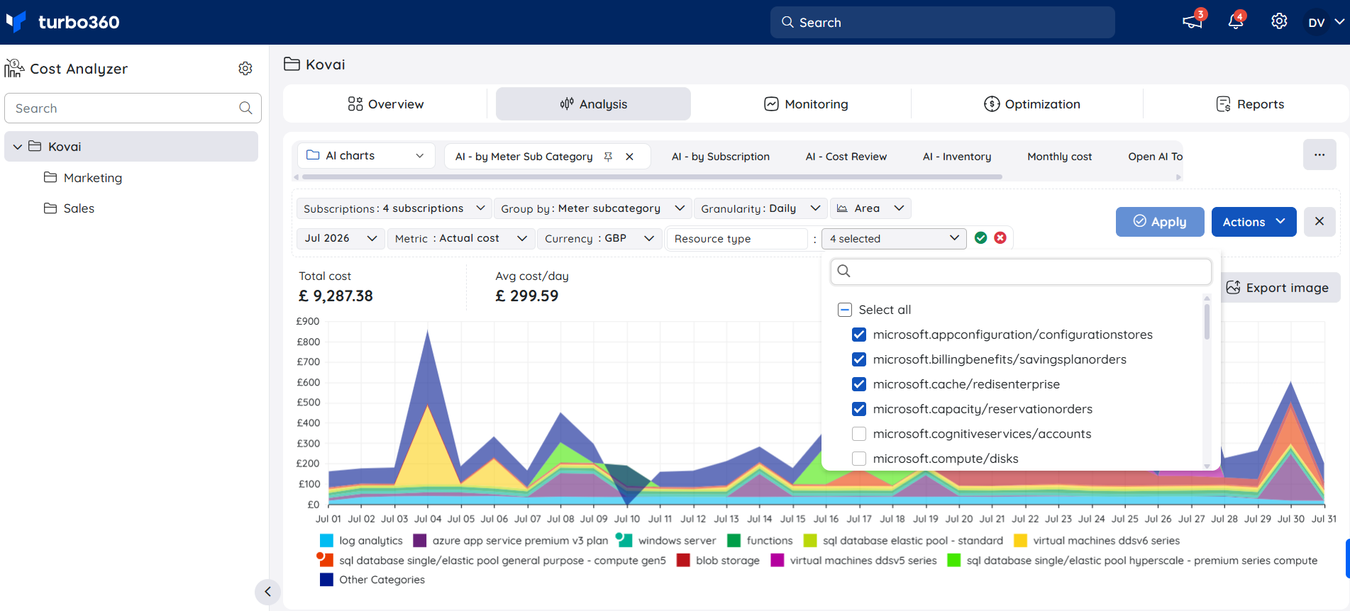Click the turbo360 logo
The image size is (1350, 611).
62,22
